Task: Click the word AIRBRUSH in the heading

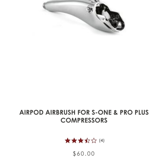Action: click(x=61, y=112)
